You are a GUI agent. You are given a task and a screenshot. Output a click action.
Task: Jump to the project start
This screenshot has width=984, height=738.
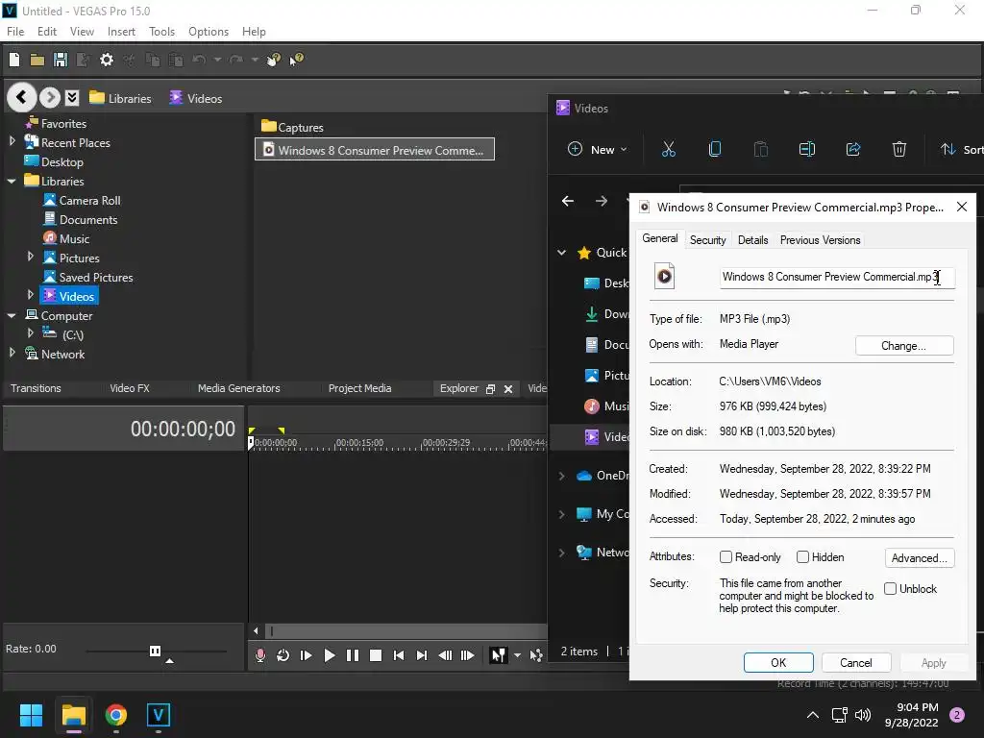(x=399, y=655)
